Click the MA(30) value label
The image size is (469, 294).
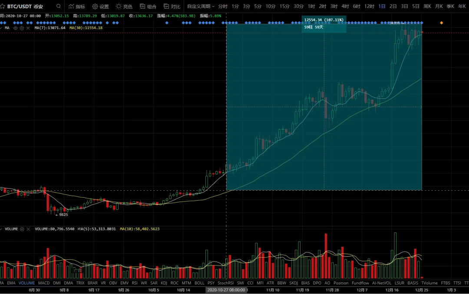click(x=86, y=28)
